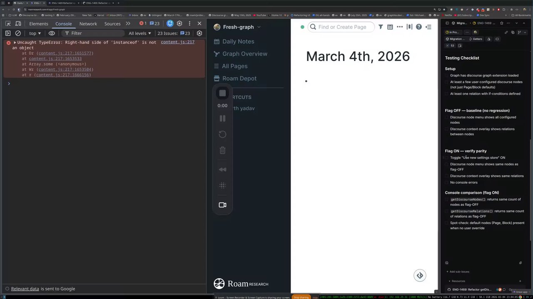533x299 pixels.
Task: Open the Roam calendar date picker icon
Action: (390, 27)
